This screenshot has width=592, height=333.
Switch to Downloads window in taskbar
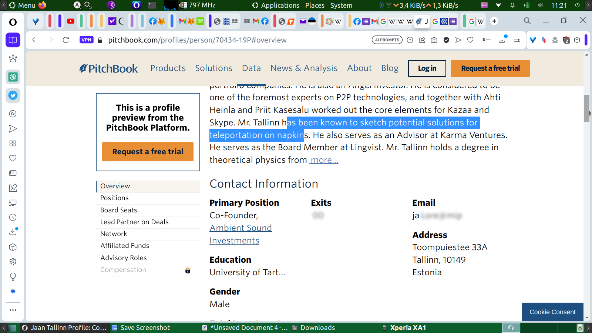[x=313, y=328]
